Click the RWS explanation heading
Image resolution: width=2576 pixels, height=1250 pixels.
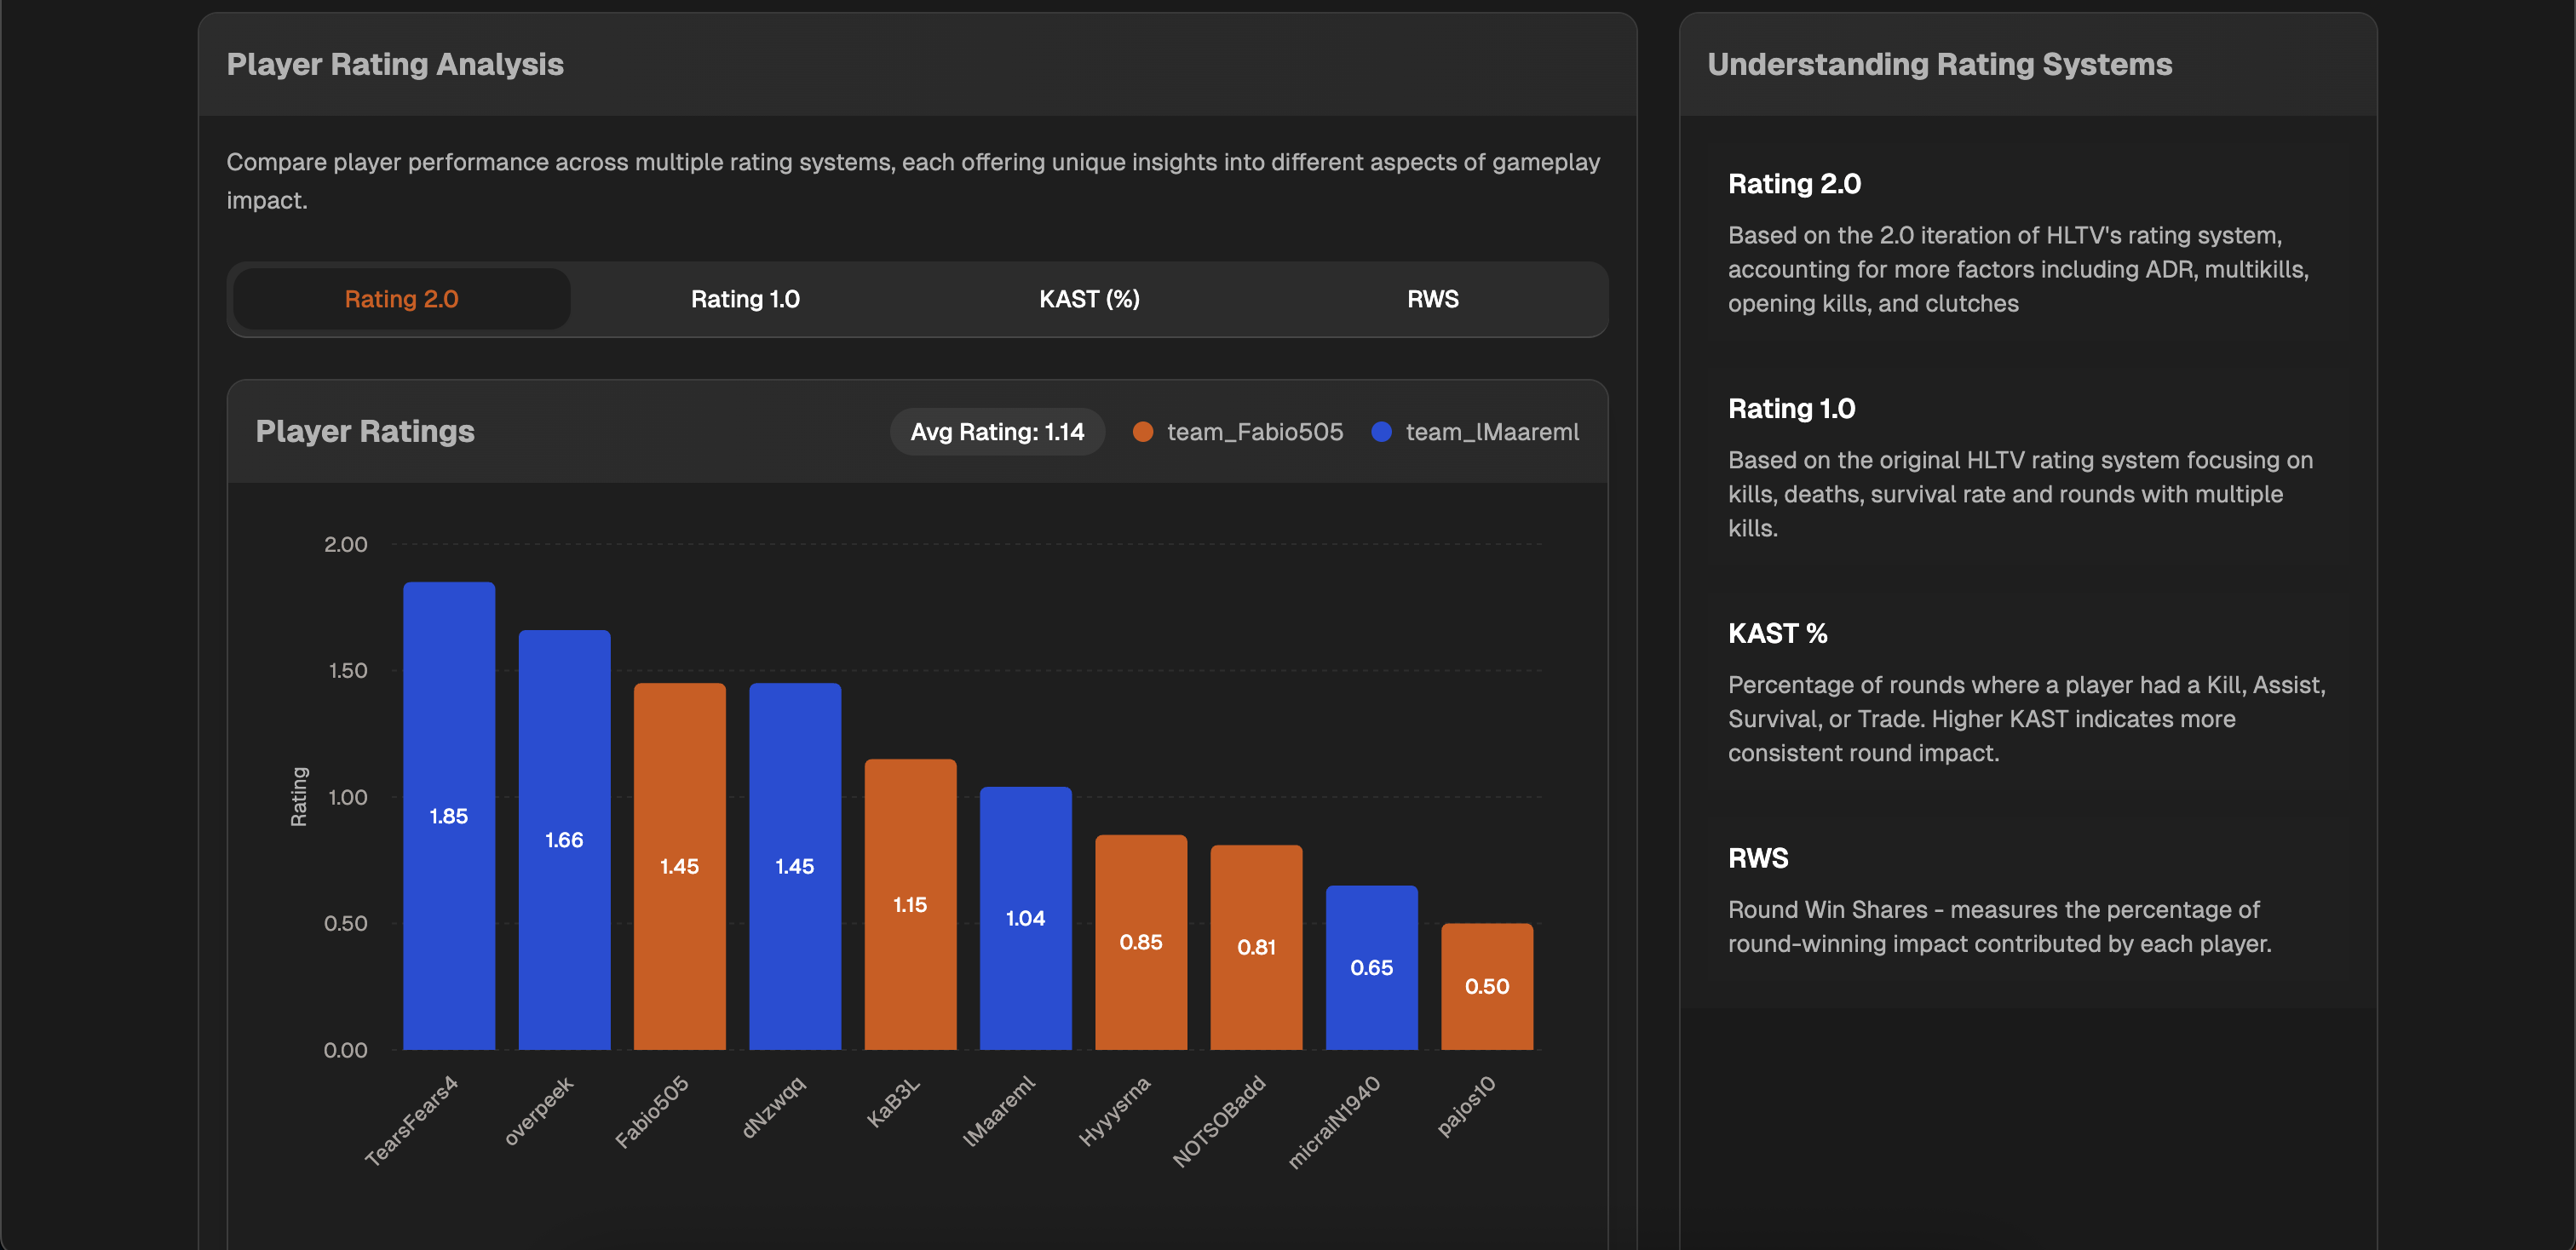[x=1757, y=858]
